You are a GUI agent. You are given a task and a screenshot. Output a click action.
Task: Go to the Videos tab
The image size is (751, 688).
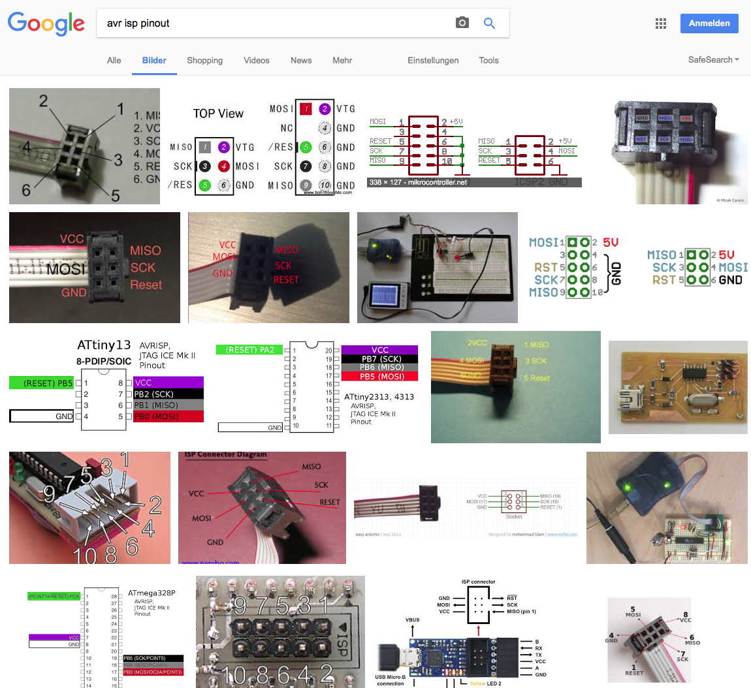click(256, 60)
